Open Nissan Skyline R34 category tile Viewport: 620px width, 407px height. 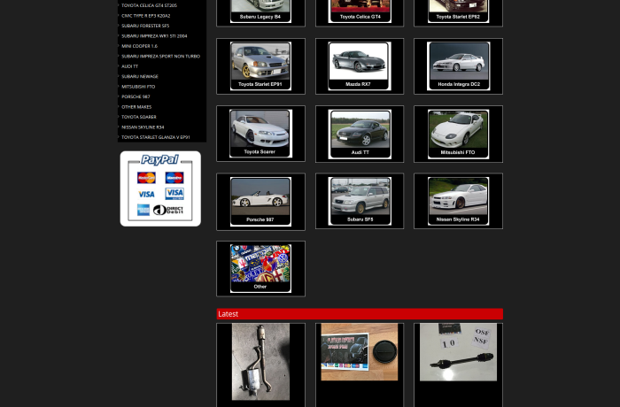(x=458, y=201)
